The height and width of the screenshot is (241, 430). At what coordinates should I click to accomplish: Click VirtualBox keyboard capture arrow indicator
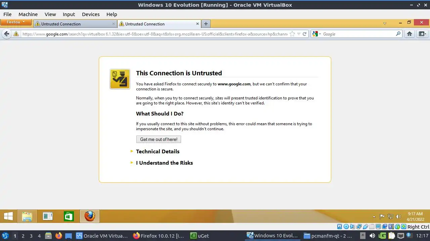tap(404, 227)
